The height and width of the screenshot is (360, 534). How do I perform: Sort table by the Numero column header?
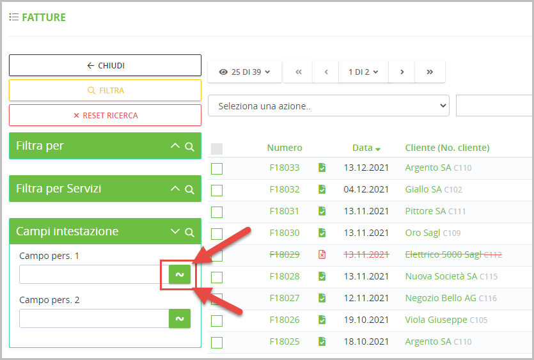pyautogui.click(x=285, y=148)
